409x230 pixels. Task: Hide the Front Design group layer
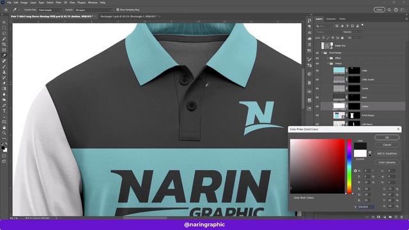pos(317,52)
